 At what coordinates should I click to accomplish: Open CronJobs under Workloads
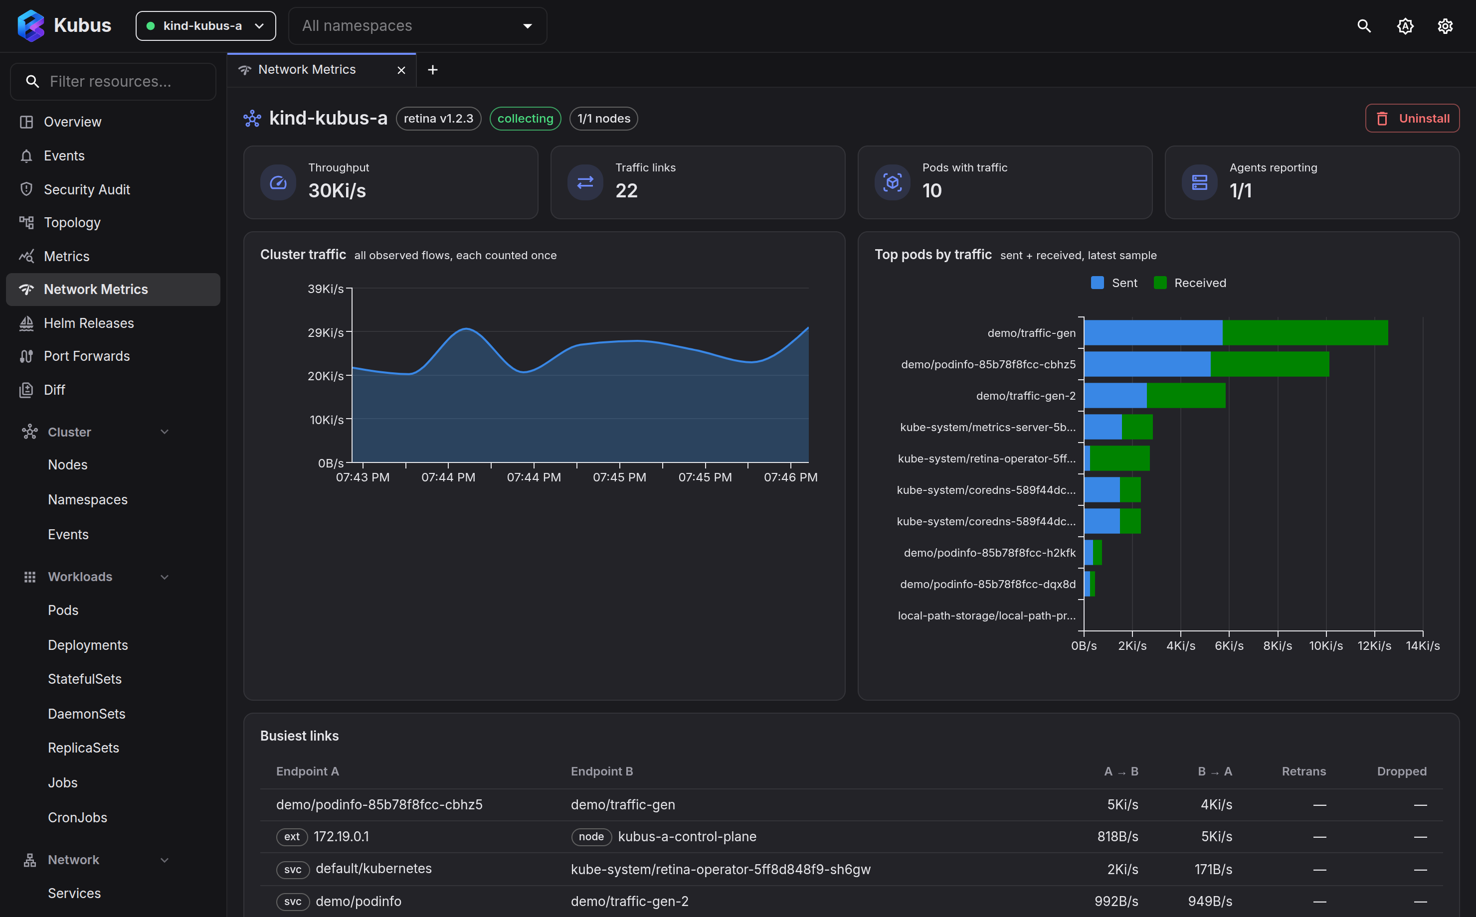pyautogui.click(x=77, y=817)
